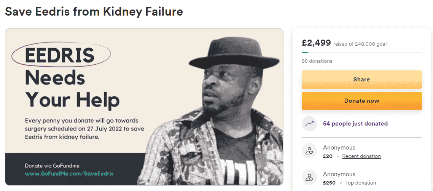This screenshot has height=191, width=433.
Task: Click the "Save Eedris from Kidney Failure" title
Action: pyautogui.click(x=94, y=12)
